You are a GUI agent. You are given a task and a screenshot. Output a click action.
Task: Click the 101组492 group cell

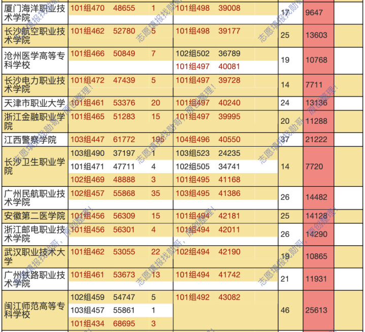(x=192, y=297)
